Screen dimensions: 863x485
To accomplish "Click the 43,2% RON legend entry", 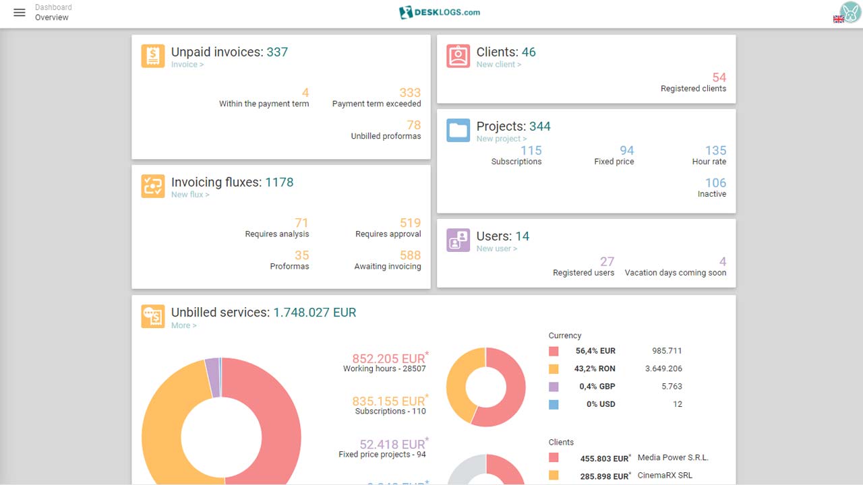I will (595, 368).
